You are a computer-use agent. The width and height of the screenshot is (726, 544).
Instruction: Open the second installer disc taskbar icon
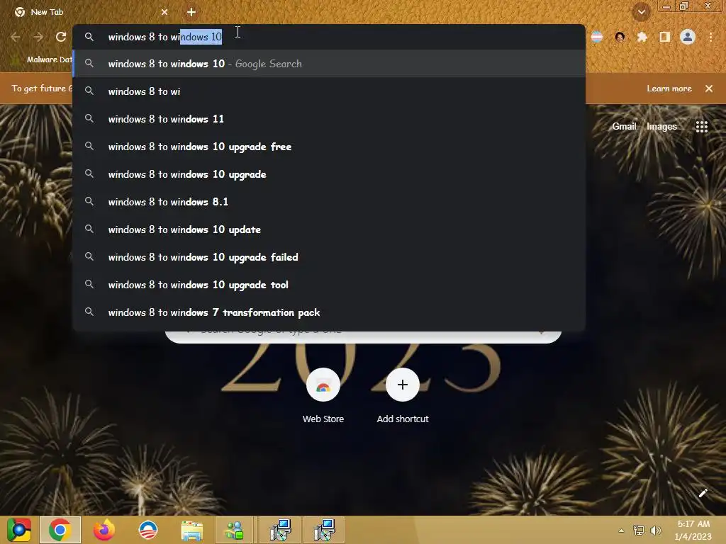(x=324, y=530)
